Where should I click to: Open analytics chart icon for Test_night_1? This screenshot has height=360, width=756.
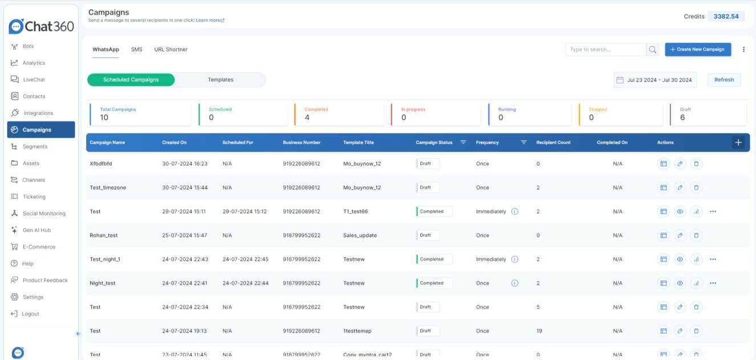(x=696, y=259)
